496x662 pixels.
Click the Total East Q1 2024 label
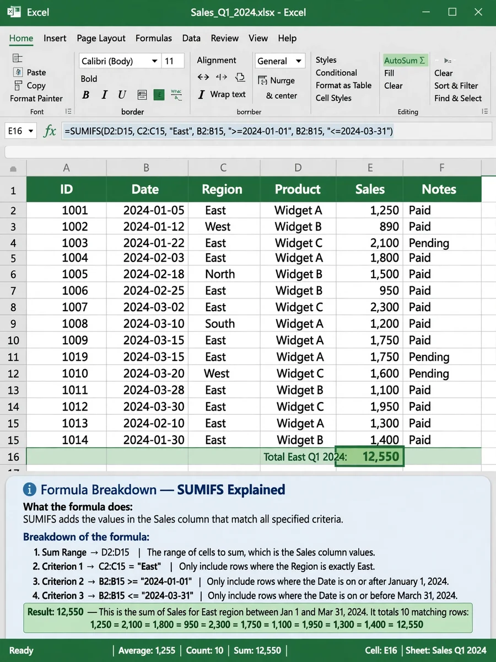[x=305, y=457]
